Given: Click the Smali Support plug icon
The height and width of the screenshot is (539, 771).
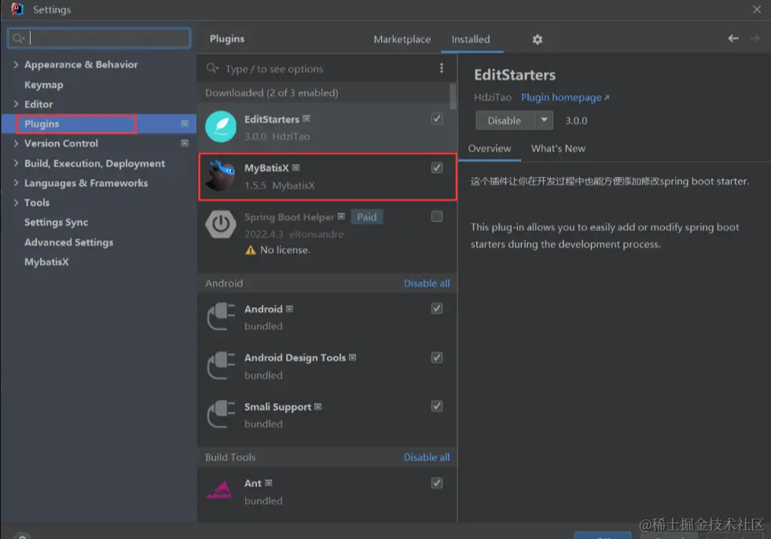Looking at the screenshot, I should pos(221,415).
